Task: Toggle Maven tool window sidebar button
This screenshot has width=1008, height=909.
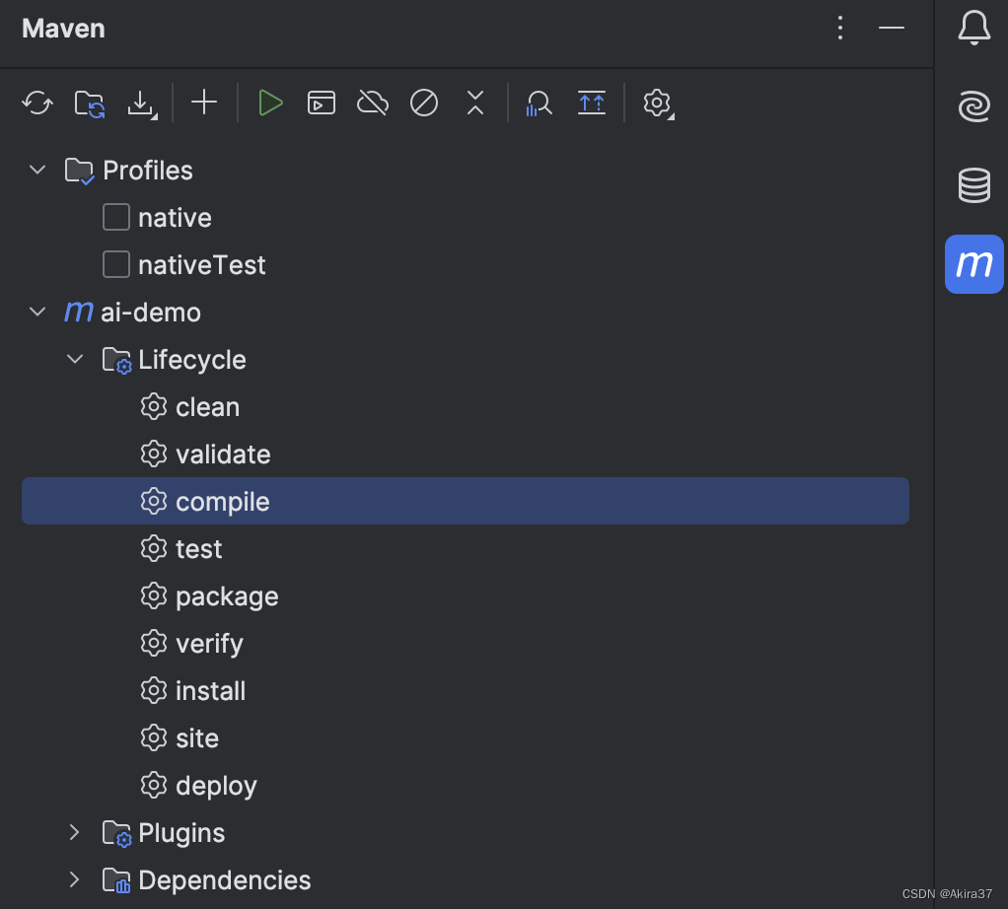Action: coord(974,264)
